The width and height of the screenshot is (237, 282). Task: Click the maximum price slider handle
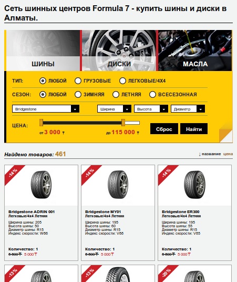123,123
